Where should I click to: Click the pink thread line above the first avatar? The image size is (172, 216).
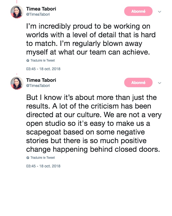[17, 2]
